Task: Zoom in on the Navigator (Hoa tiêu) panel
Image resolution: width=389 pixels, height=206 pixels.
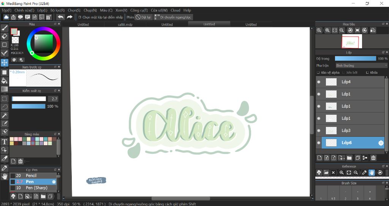Action: click(x=327, y=30)
